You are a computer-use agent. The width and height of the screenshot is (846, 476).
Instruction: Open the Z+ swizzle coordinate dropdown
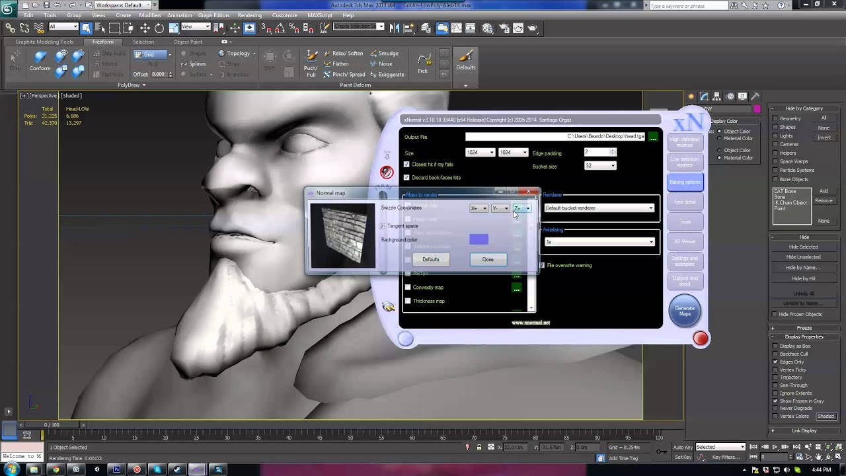[x=522, y=208]
